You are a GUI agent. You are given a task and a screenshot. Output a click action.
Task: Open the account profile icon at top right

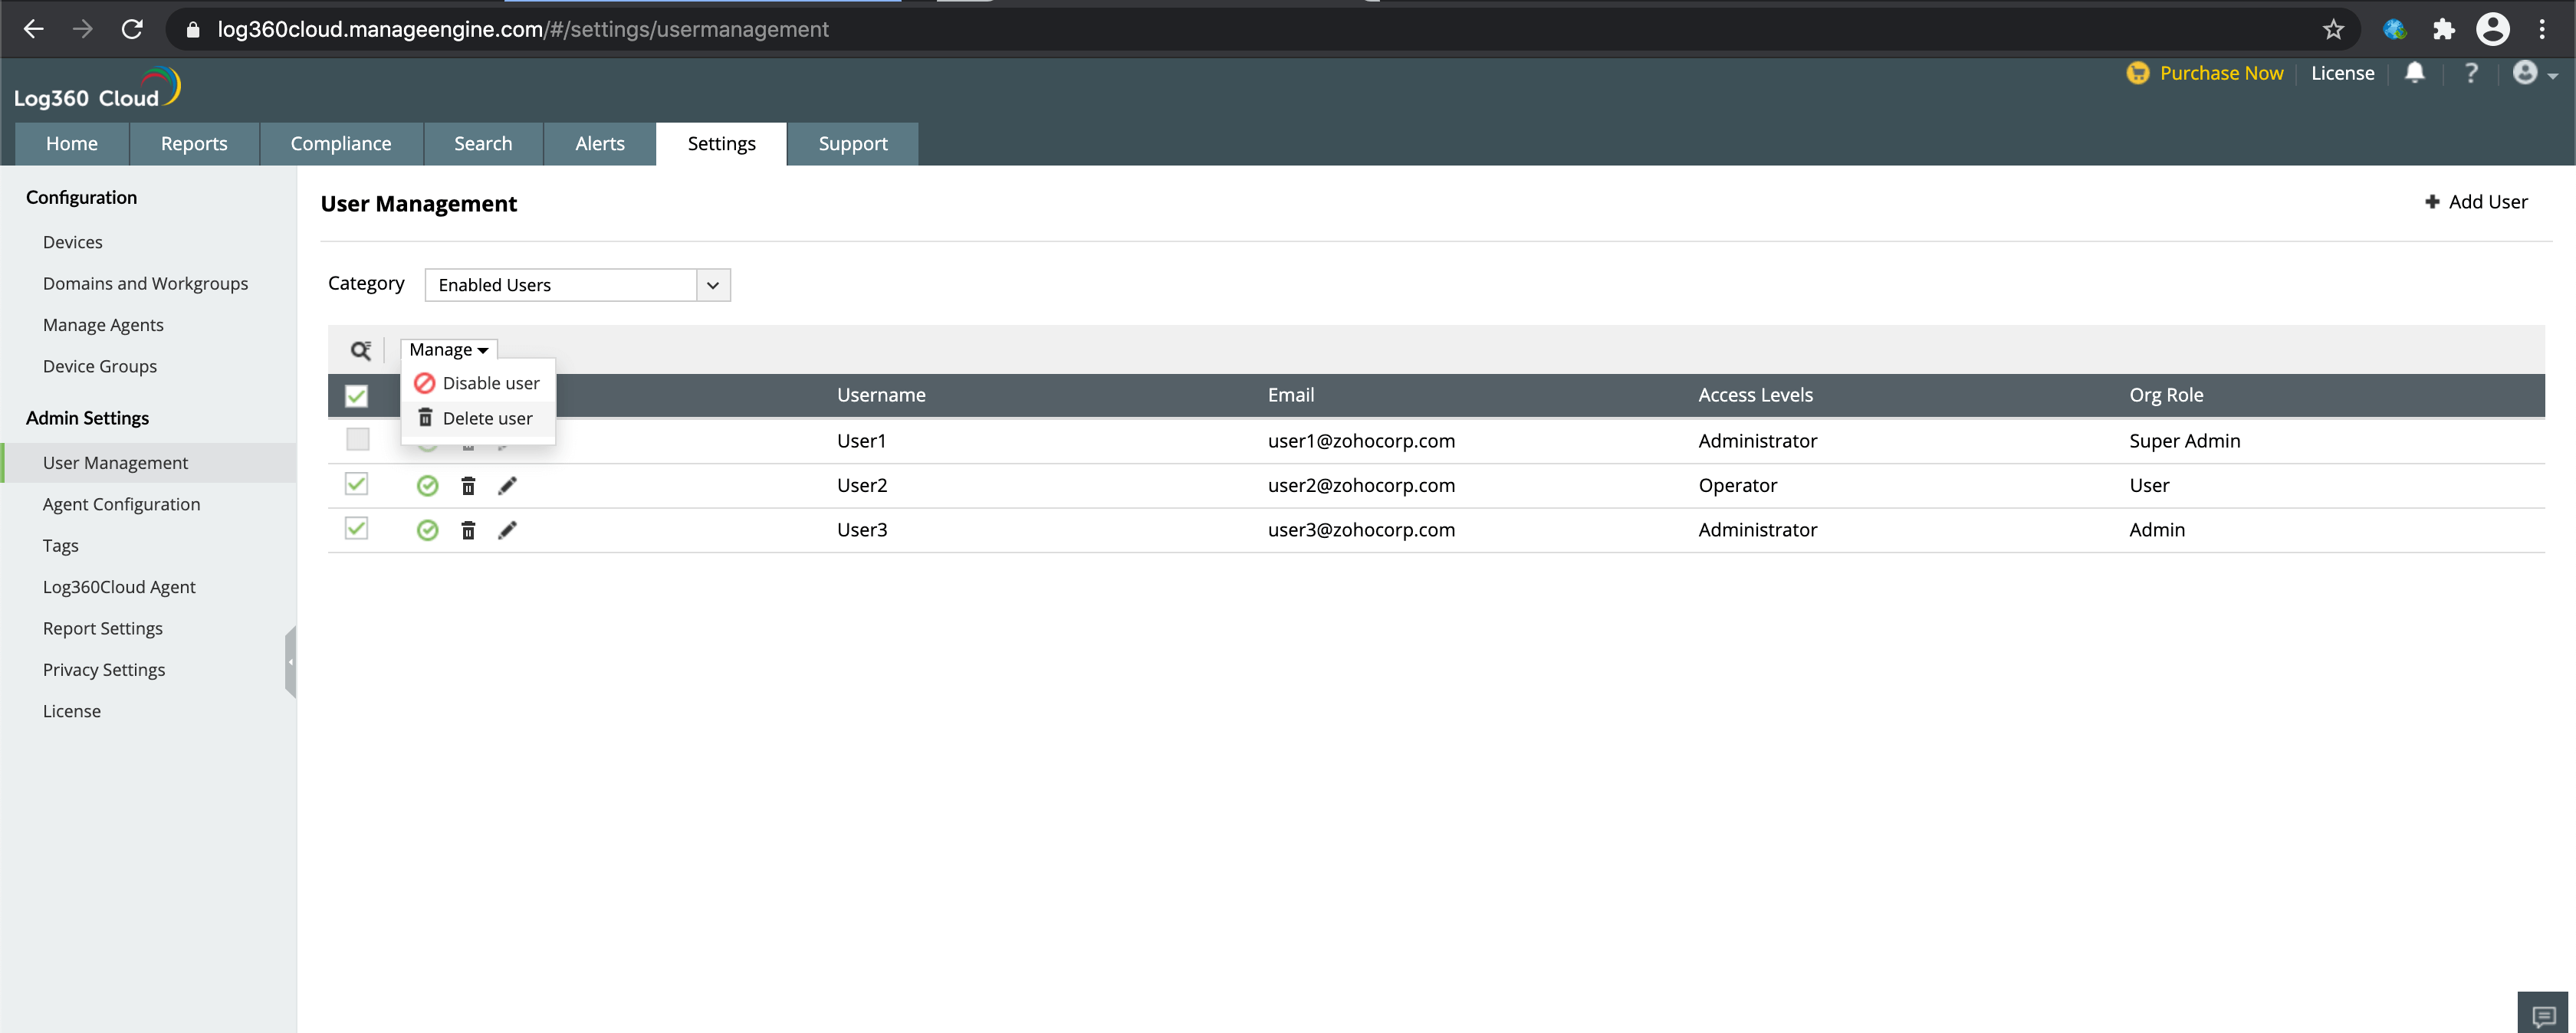(x=2525, y=73)
